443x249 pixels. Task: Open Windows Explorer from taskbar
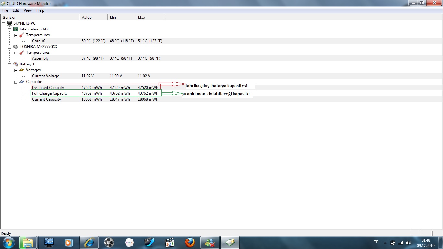28,242
